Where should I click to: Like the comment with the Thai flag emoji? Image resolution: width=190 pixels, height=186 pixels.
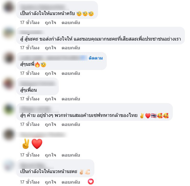[x=50, y=124]
